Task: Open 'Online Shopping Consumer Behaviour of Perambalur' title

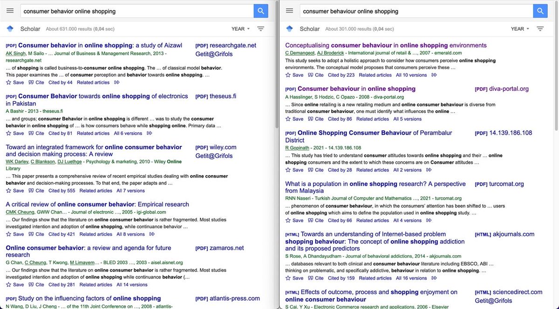Action: click(368, 136)
